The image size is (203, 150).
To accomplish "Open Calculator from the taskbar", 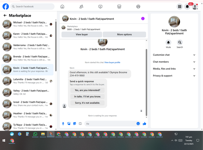I will pos(27,134).
